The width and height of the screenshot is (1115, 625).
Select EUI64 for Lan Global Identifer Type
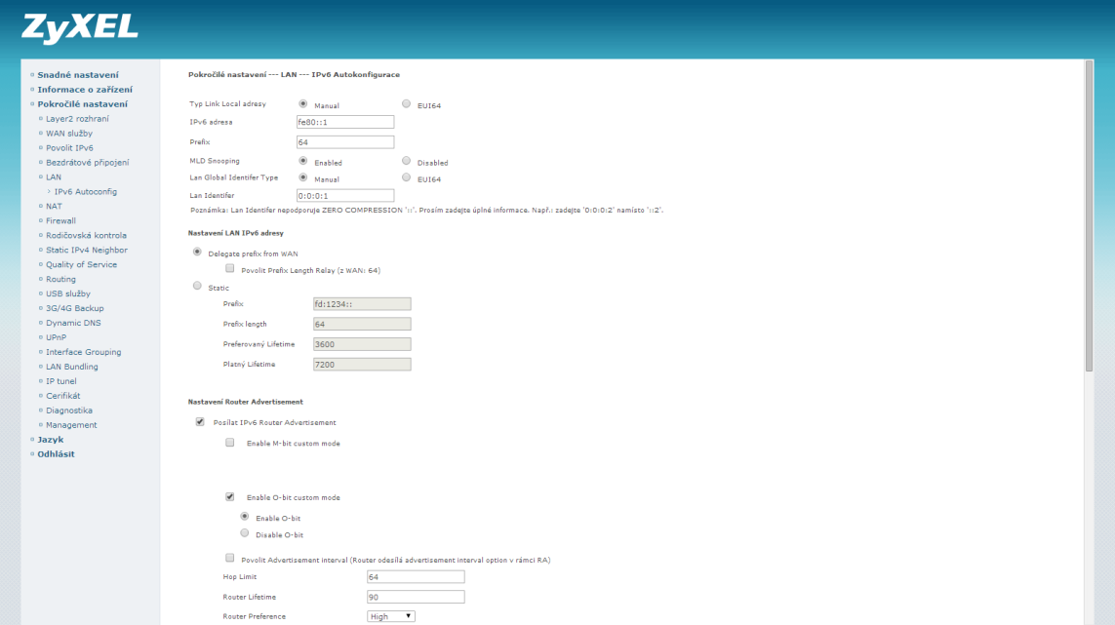click(x=406, y=177)
